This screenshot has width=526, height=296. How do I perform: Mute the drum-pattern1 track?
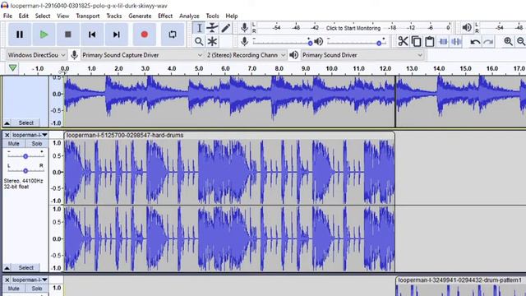(x=13, y=289)
